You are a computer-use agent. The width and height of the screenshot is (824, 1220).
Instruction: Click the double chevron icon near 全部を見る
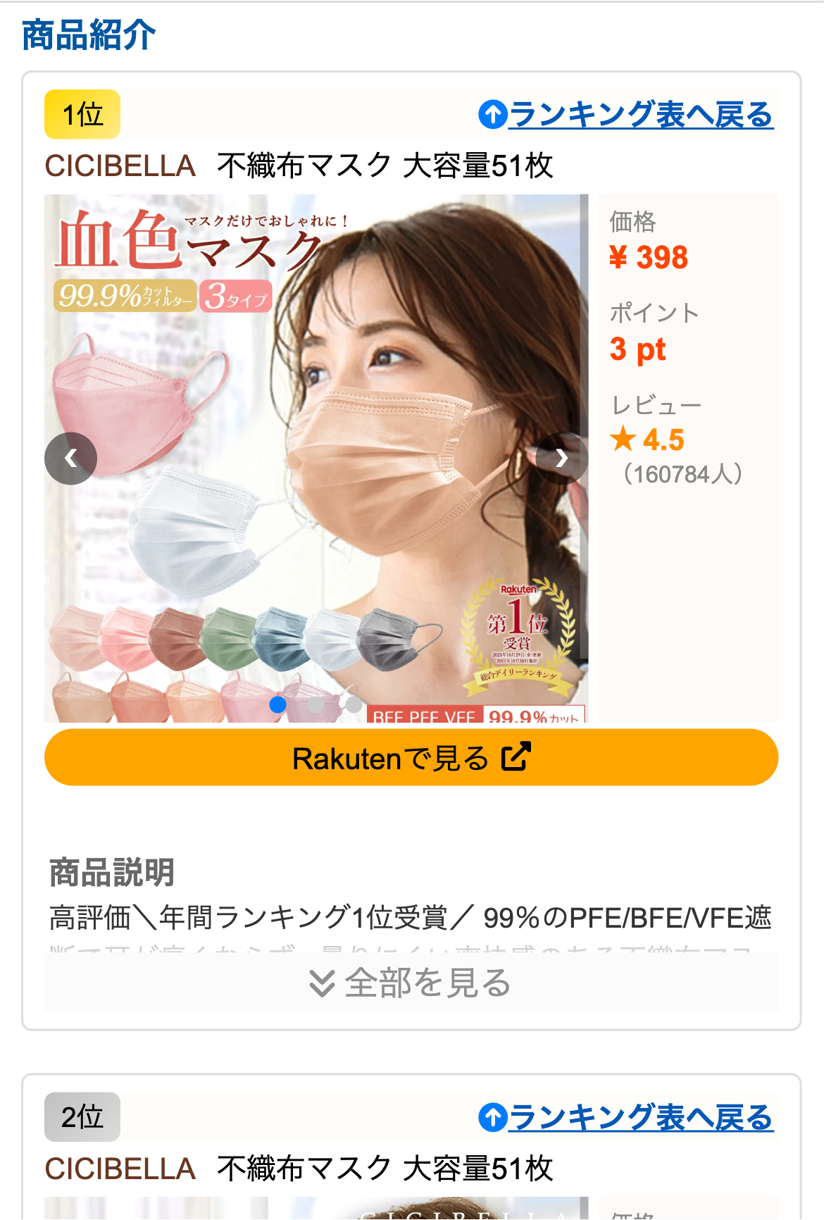click(322, 983)
